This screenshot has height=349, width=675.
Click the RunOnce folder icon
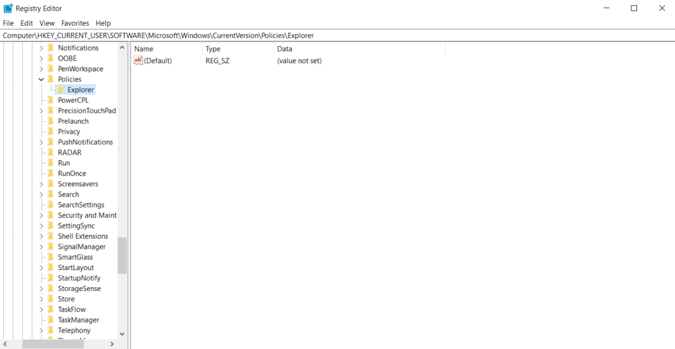pyautogui.click(x=50, y=173)
